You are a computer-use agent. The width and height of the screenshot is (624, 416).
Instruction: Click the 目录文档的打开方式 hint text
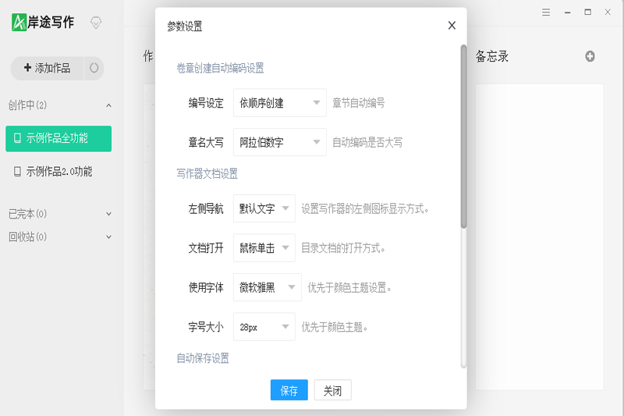click(x=343, y=248)
